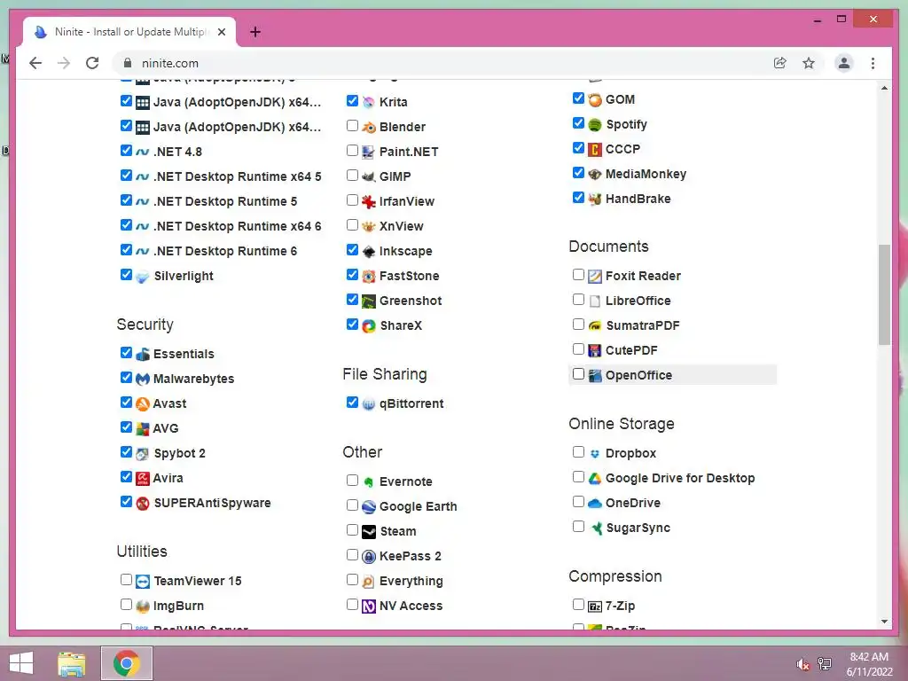Click the ShareX icon
The height and width of the screenshot is (681, 908).
(368, 326)
